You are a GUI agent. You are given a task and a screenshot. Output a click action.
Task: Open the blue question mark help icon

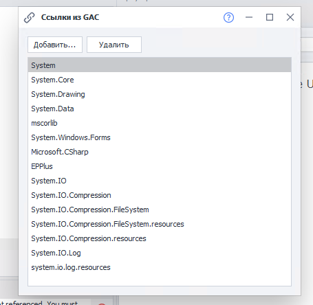coord(228,17)
